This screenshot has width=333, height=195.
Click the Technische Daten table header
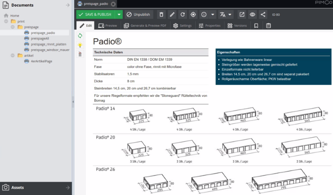click(x=151, y=52)
